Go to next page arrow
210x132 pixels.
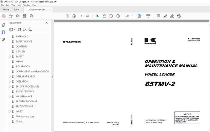tap(74, 16)
